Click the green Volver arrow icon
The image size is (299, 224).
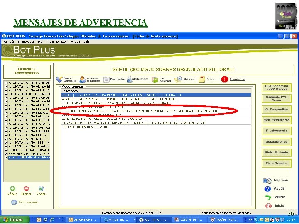(267, 197)
